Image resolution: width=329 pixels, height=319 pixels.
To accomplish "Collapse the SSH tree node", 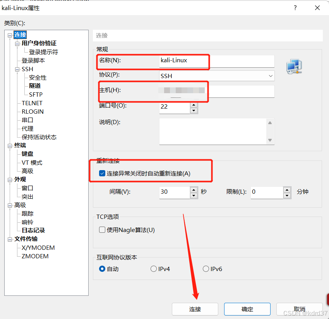I will [x=17, y=69].
